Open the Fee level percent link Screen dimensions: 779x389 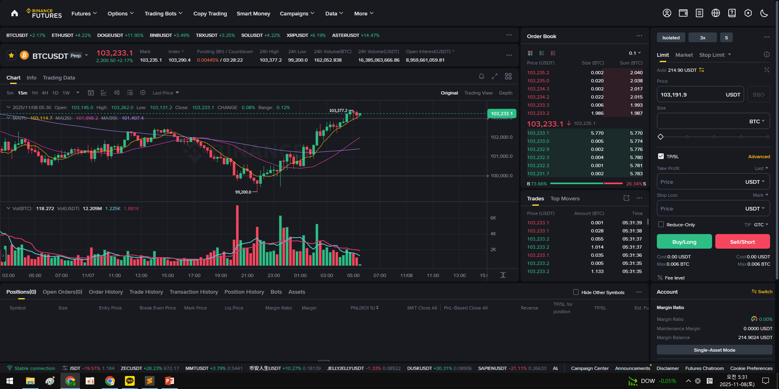click(x=671, y=278)
